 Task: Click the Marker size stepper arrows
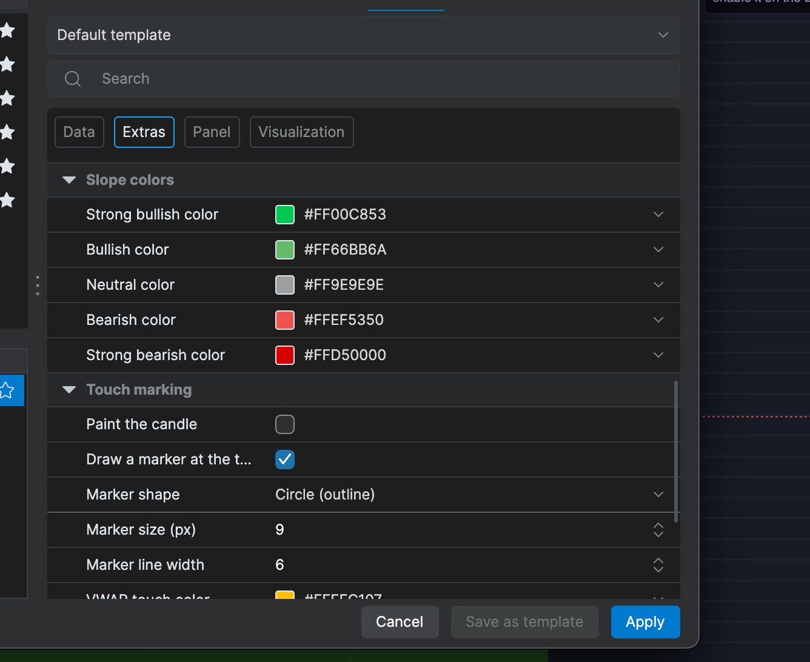658,530
